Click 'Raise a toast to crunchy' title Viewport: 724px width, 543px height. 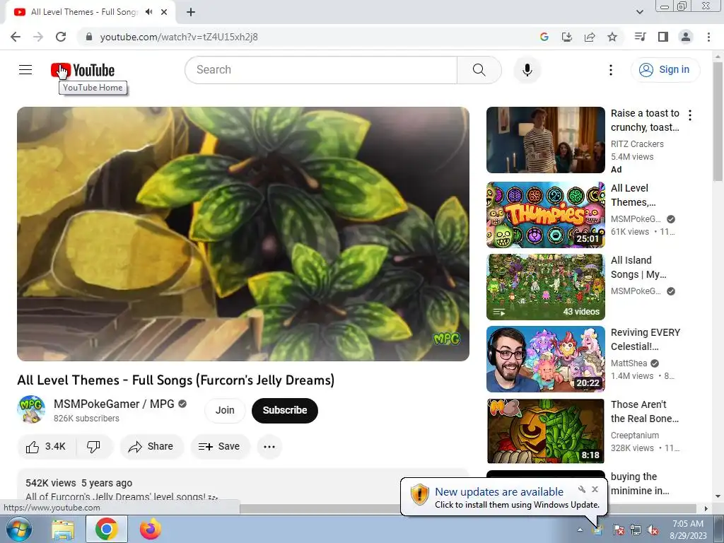tap(645, 120)
